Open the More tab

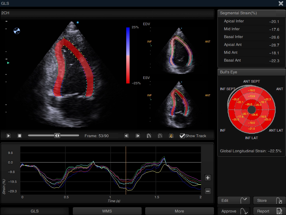coord(180,211)
